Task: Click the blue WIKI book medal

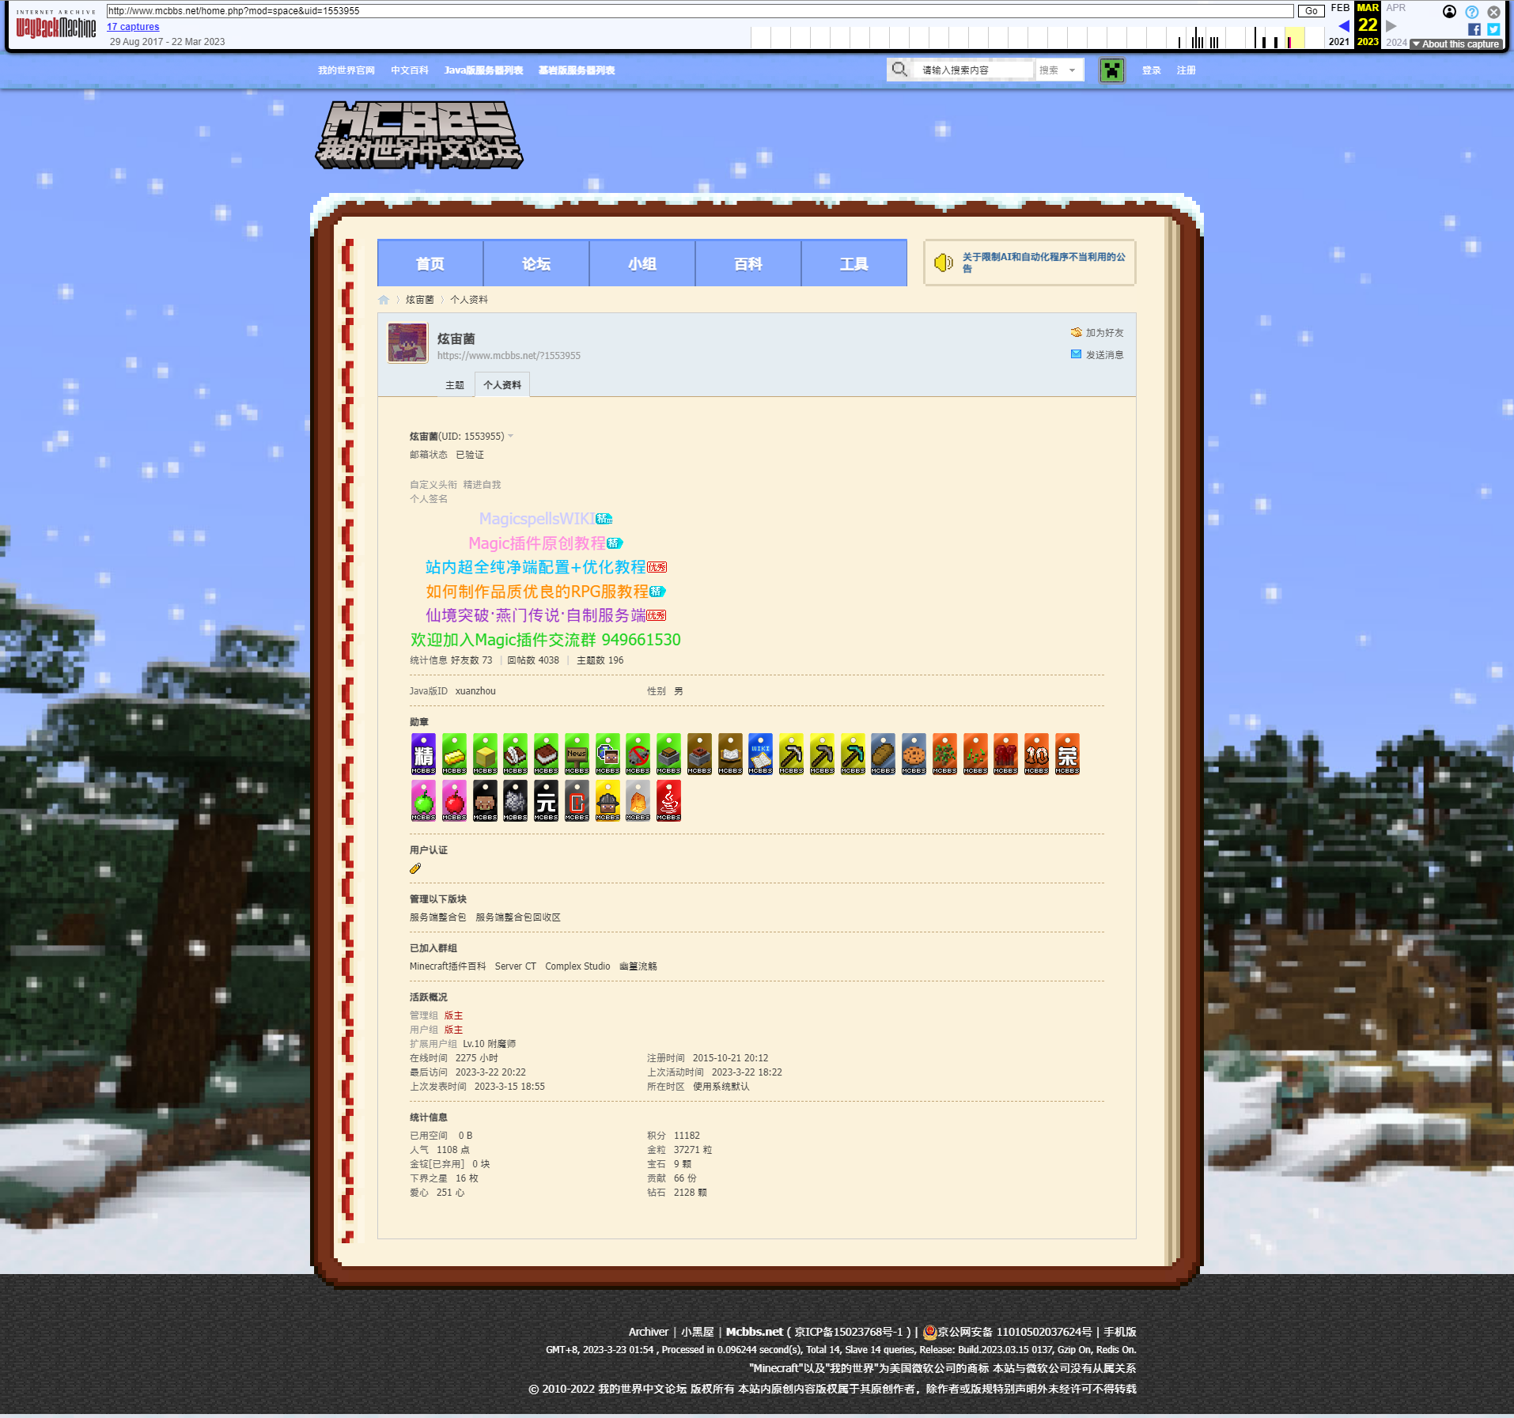Action: [x=760, y=754]
